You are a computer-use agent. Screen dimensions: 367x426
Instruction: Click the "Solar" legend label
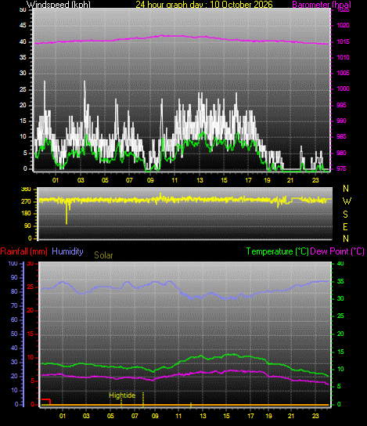pos(103,255)
